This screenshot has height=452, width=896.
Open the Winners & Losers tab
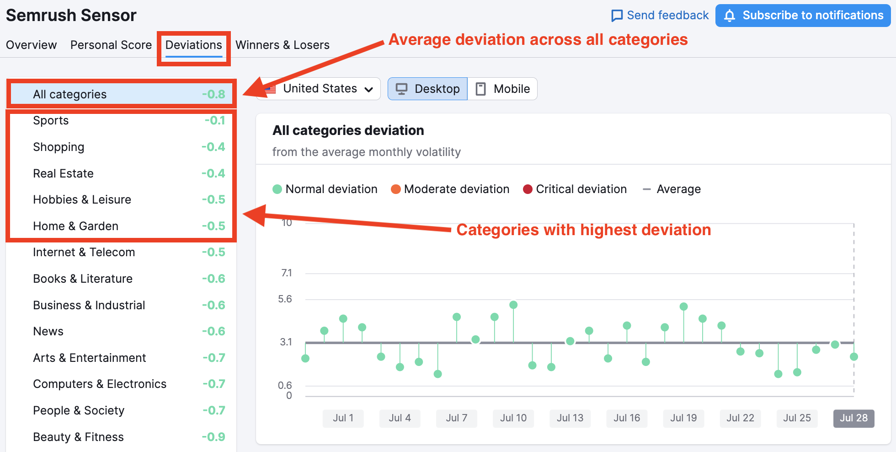[282, 45]
